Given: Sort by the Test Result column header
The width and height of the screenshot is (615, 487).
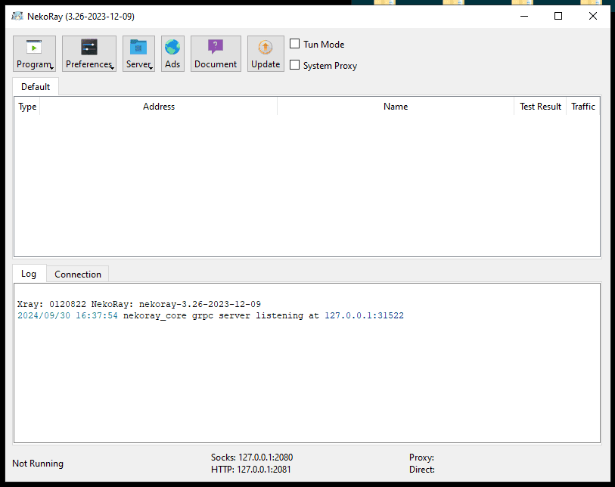Looking at the screenshot, I should 540,107.
